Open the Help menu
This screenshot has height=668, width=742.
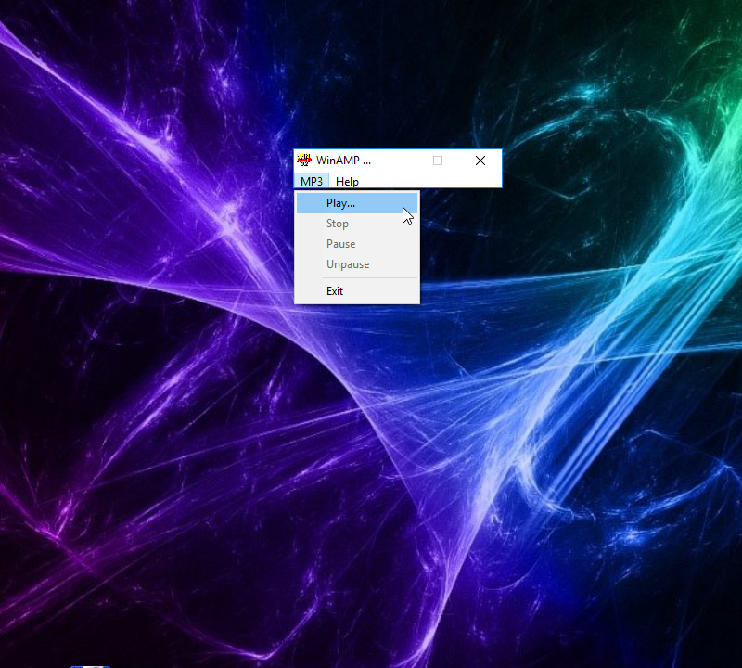click(347, 181)
